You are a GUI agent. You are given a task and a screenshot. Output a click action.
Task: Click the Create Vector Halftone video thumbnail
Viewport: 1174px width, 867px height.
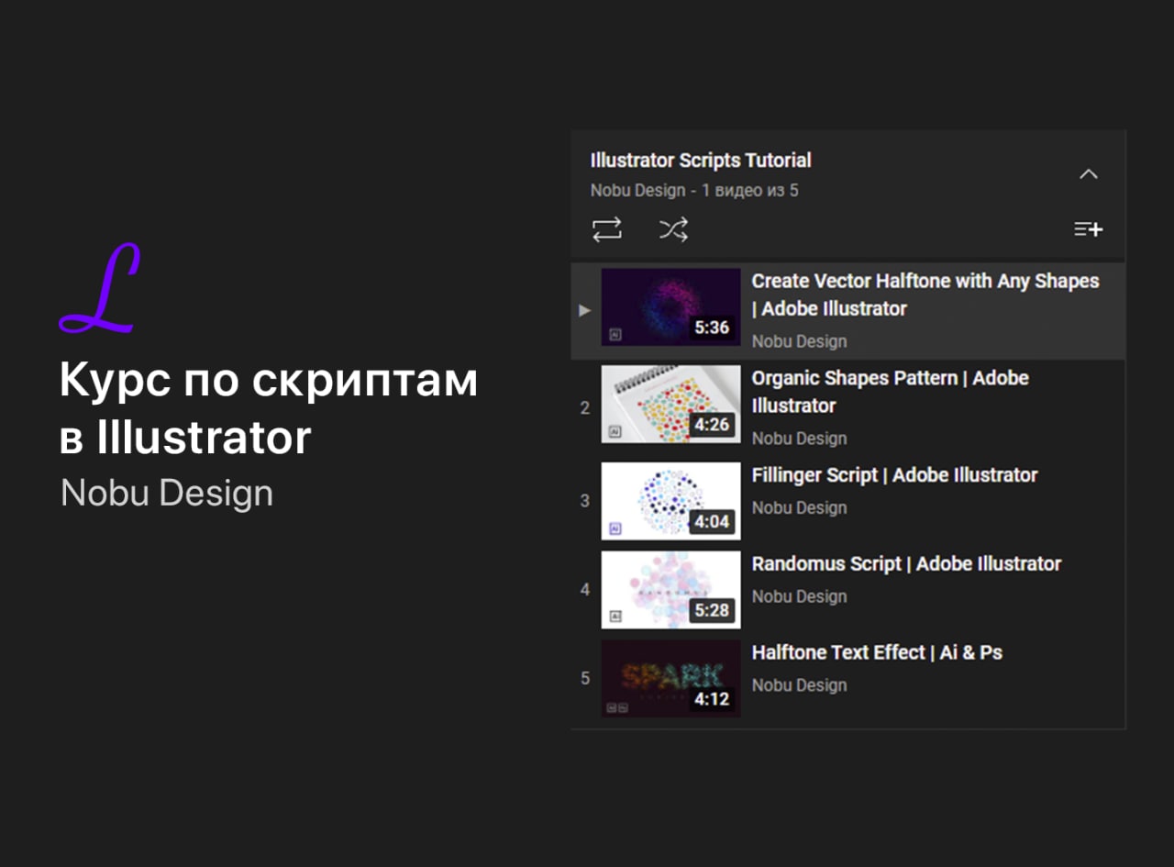[x=670, y=307]
